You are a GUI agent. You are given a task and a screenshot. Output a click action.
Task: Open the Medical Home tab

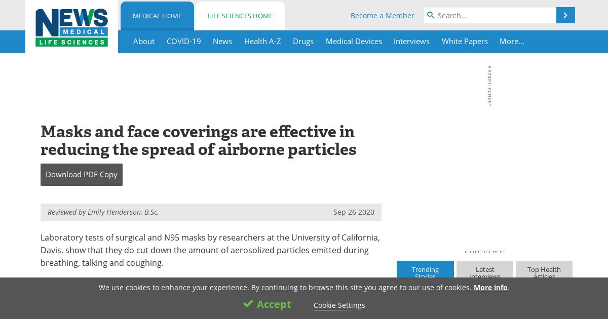tap(157, 16)
